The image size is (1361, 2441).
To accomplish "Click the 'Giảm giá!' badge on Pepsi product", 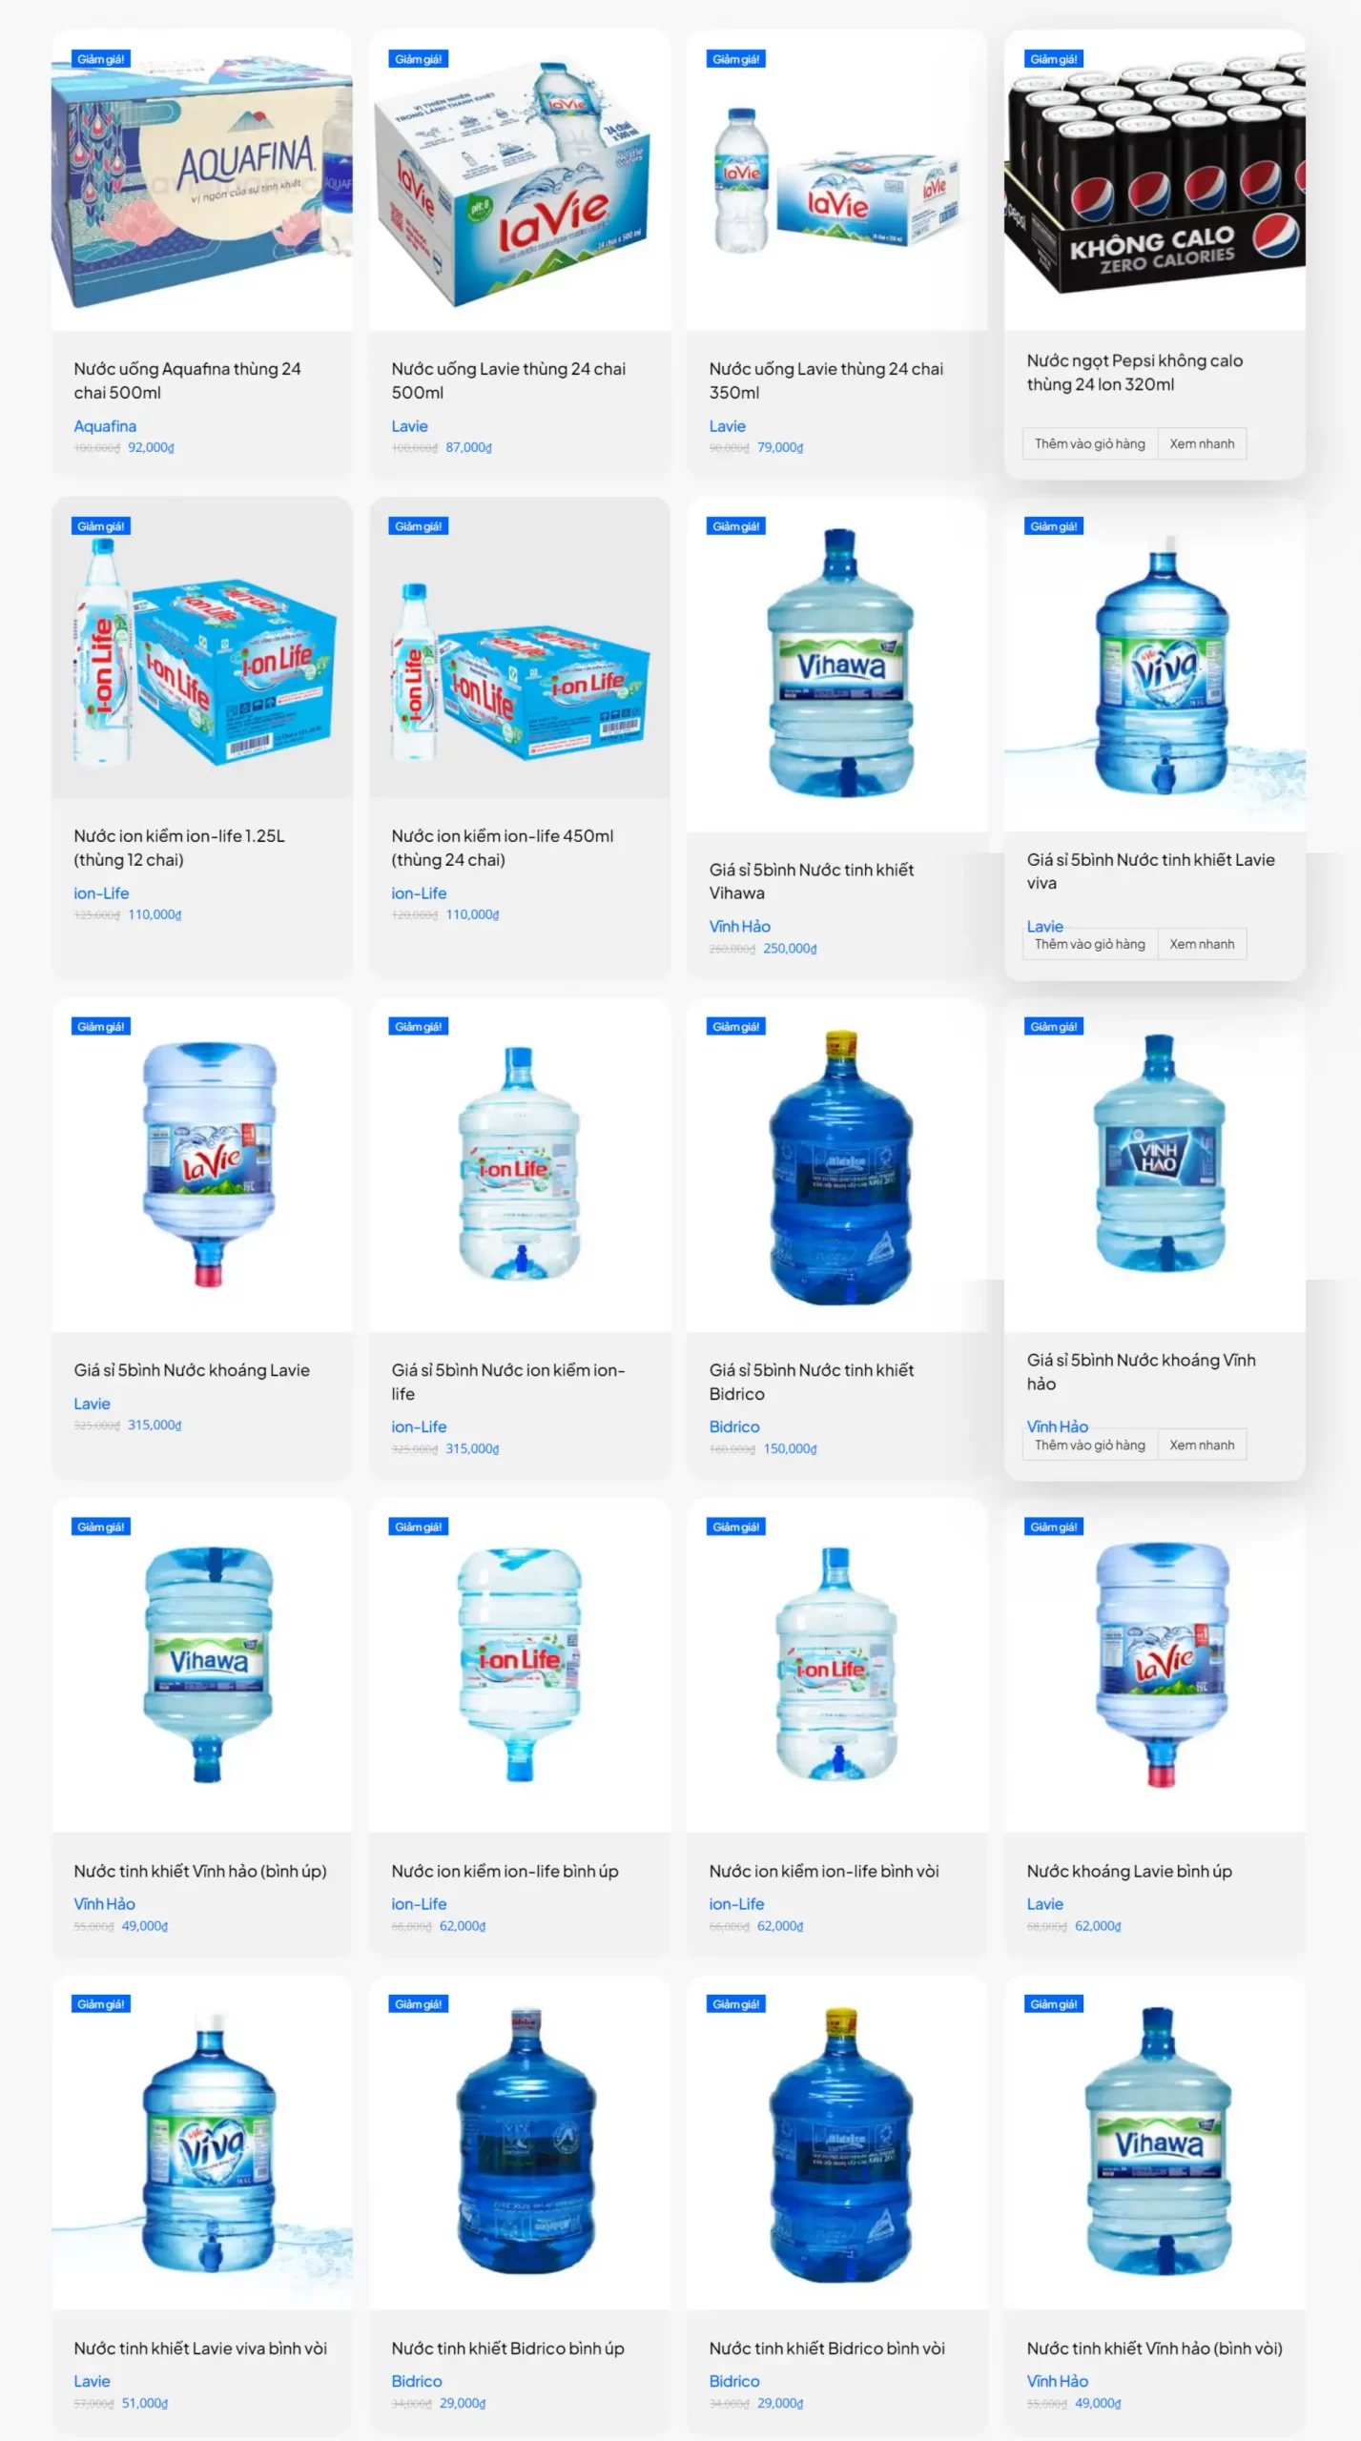I will [x=1054, y=59].
